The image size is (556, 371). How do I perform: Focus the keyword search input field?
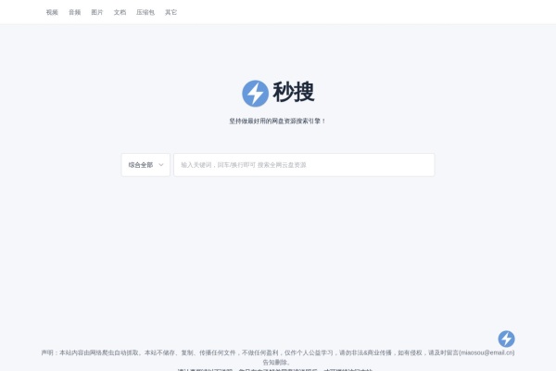[x=304, y=165]
